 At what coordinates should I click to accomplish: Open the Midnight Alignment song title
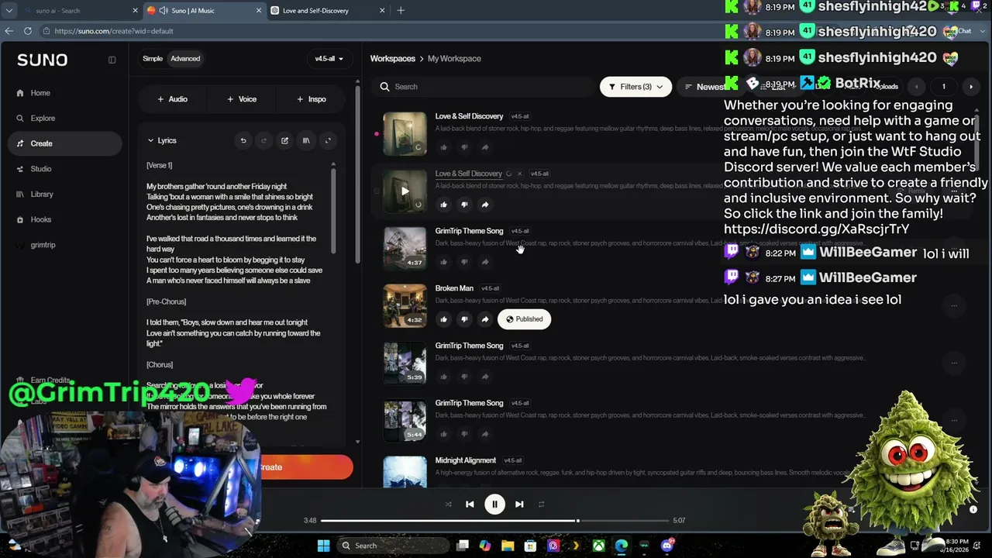coord(466,460)
